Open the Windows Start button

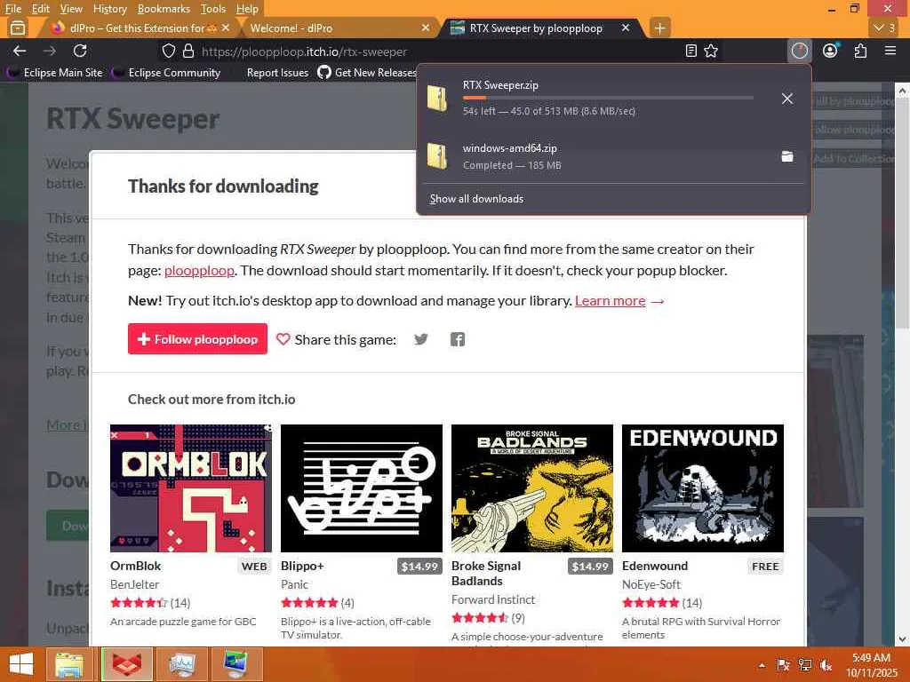point(21,664)
